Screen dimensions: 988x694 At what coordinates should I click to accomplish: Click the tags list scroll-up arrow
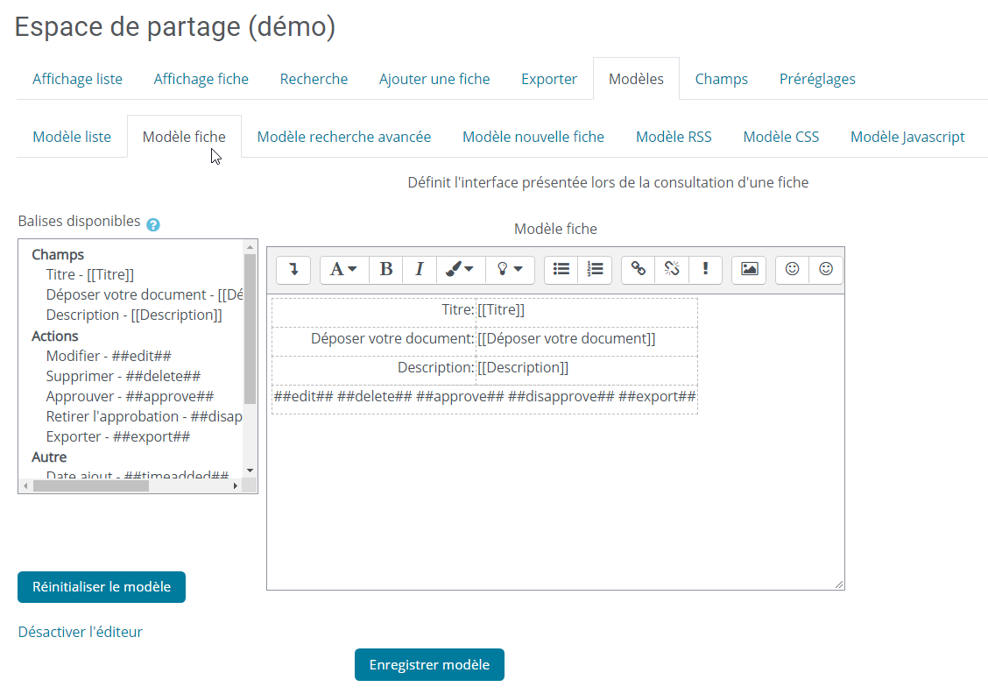(x=250, y=247)
